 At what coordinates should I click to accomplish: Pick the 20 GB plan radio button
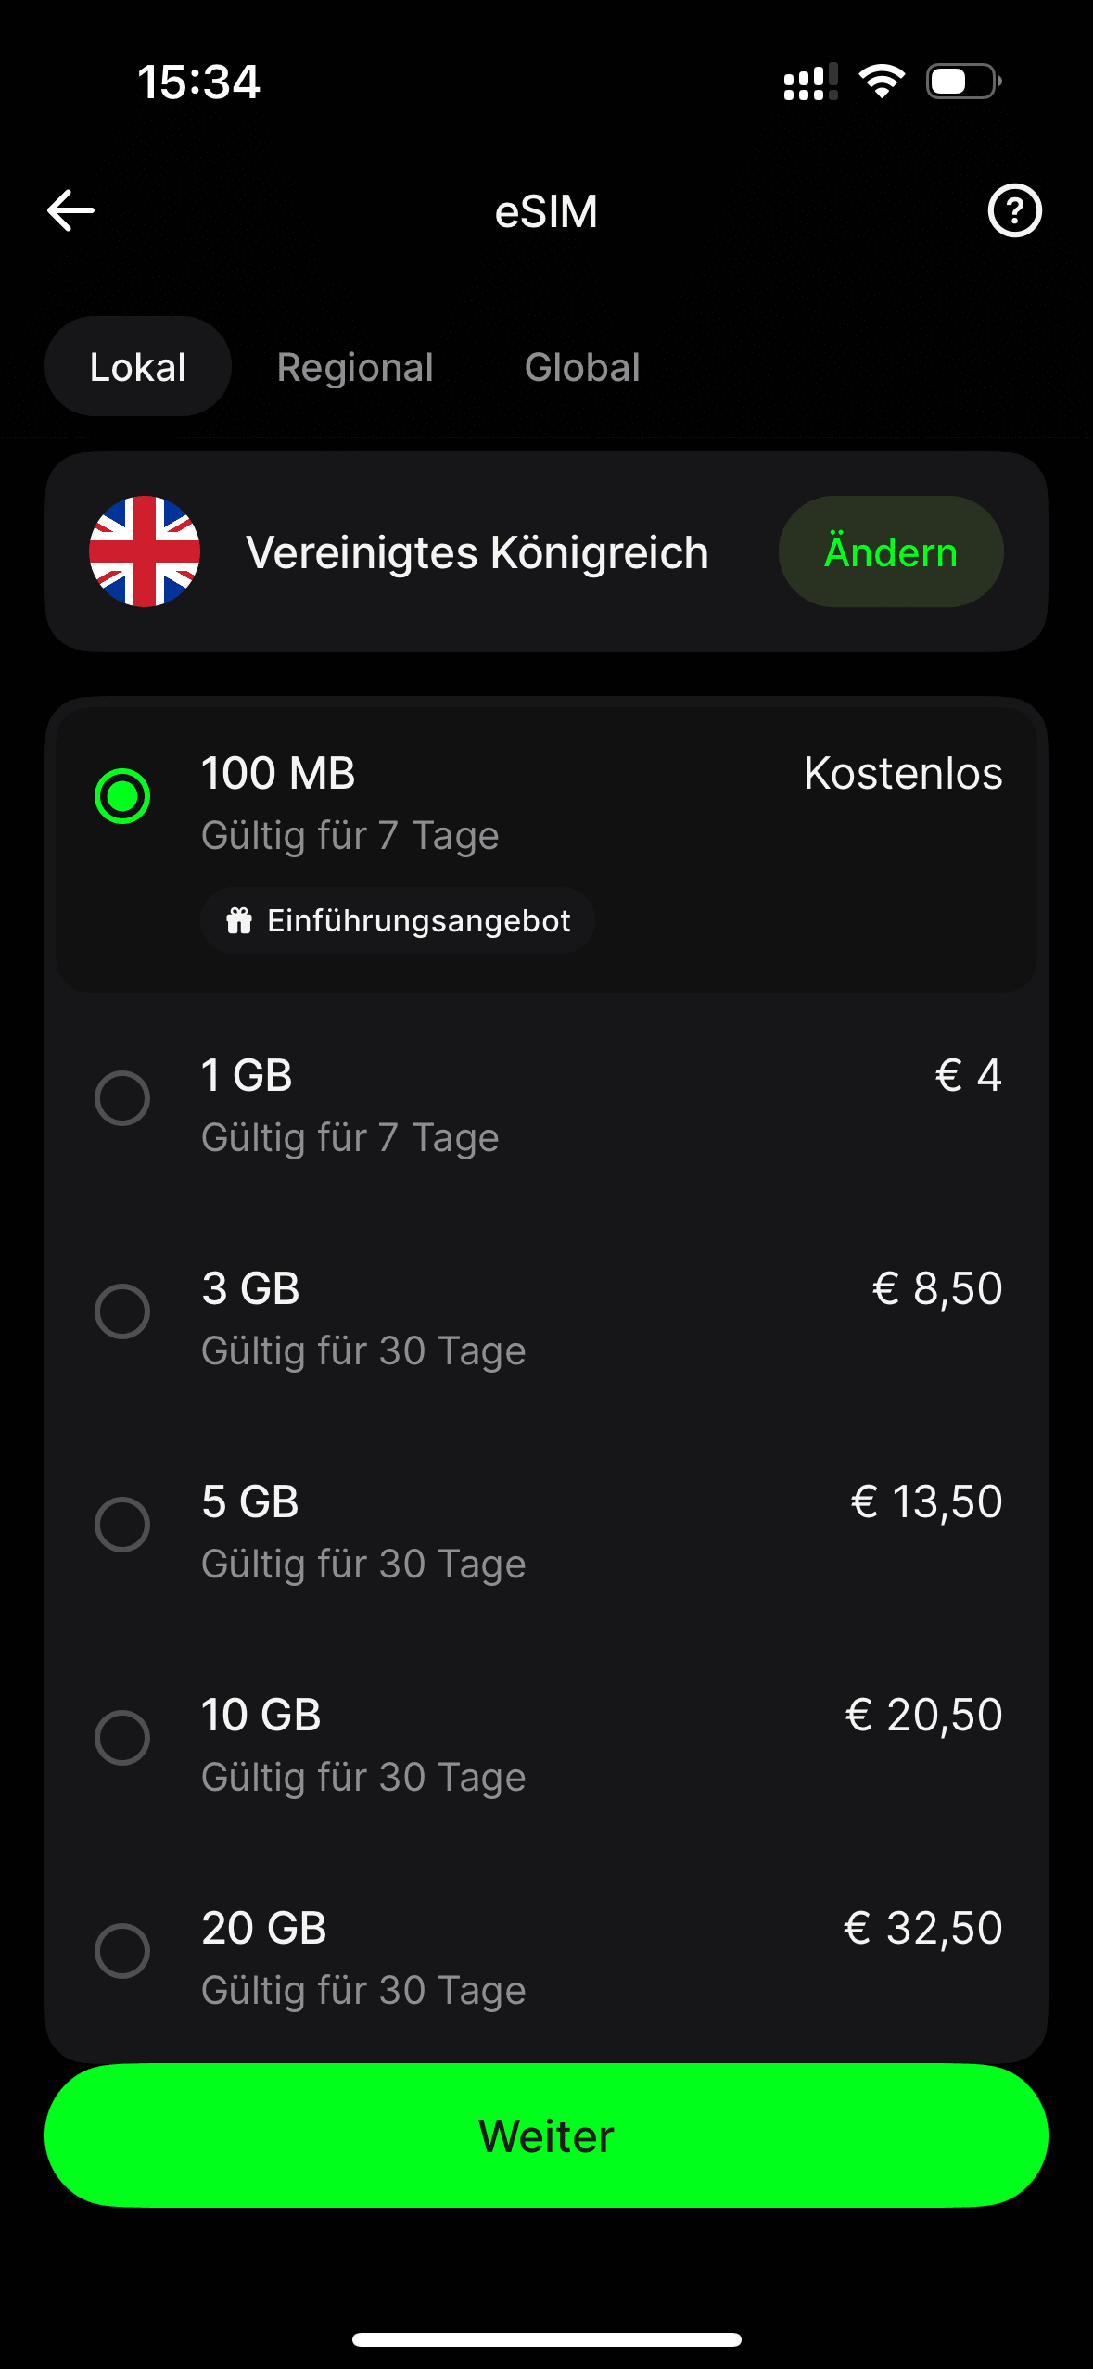122,1951
